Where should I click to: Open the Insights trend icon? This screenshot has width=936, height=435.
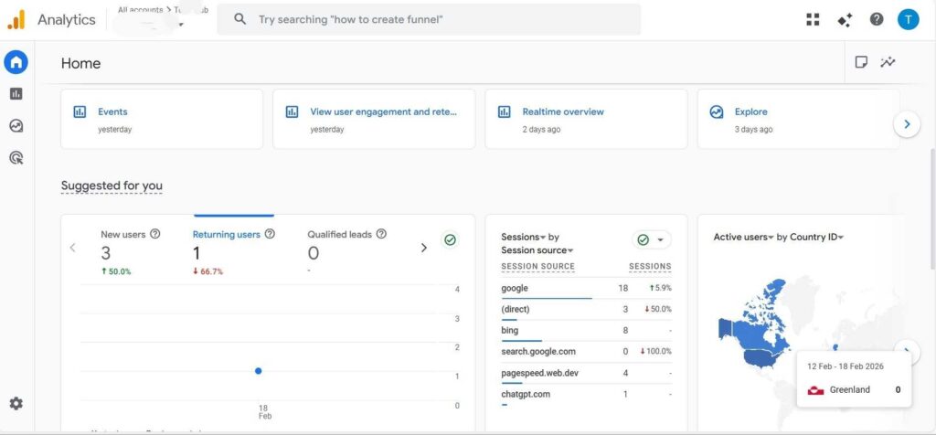tap(888, 62)
